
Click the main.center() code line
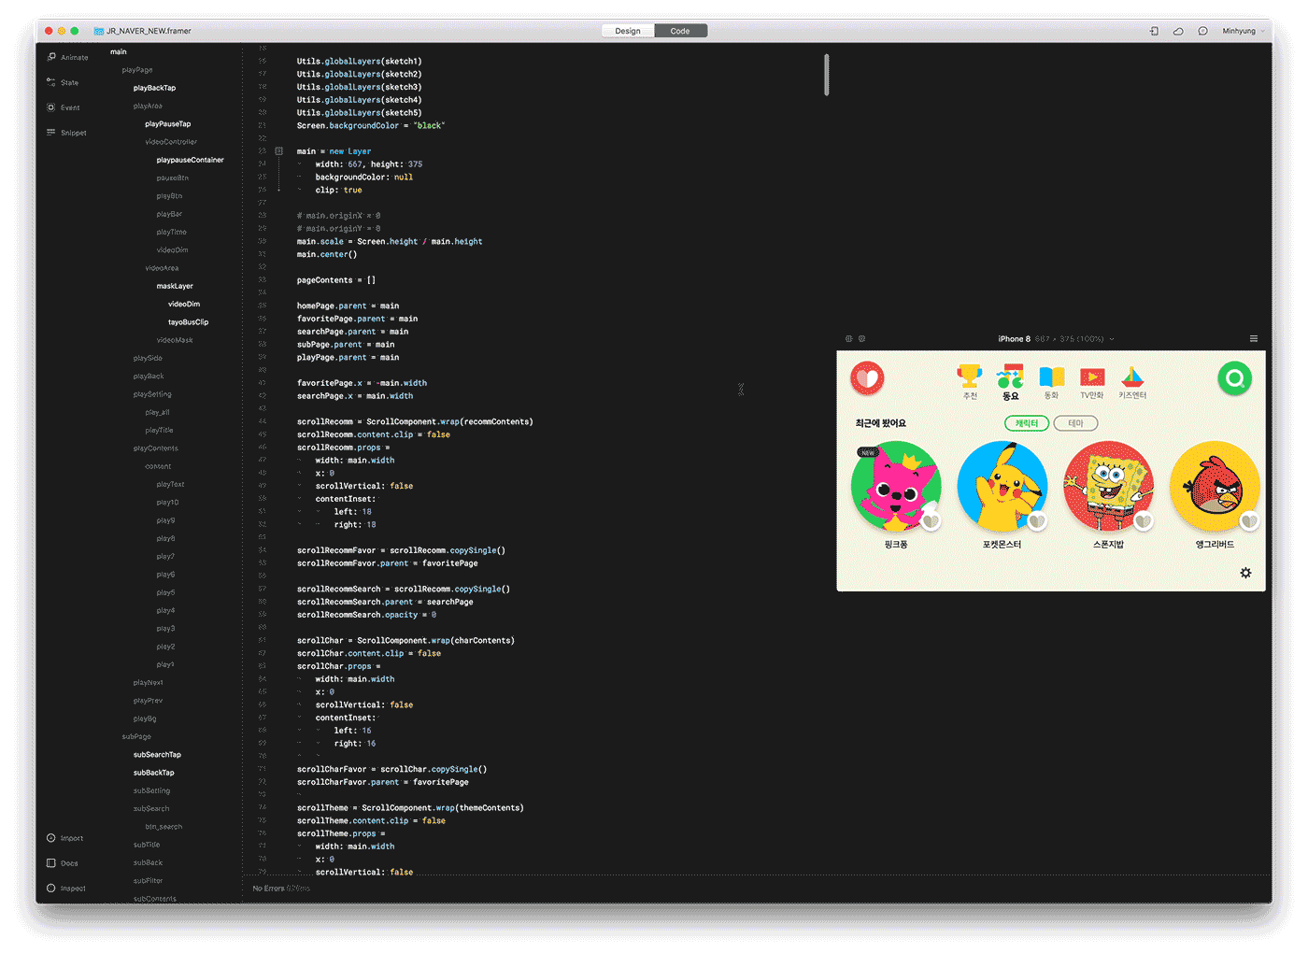coord(327,254)
